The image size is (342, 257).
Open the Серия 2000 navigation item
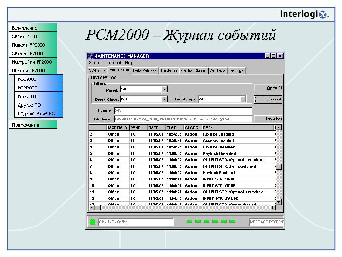[33, 36]
